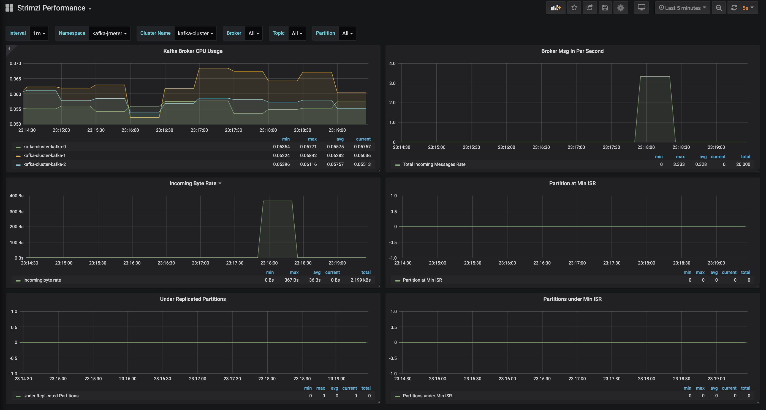Sort CPU legend by max column
766x410 pixels.
click(312, 139)
